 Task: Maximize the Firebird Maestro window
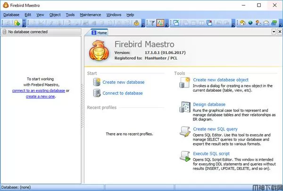click(259, 5)
